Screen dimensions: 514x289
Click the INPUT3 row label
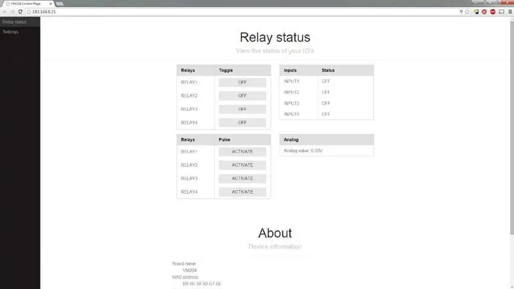[x=291, y=103]
